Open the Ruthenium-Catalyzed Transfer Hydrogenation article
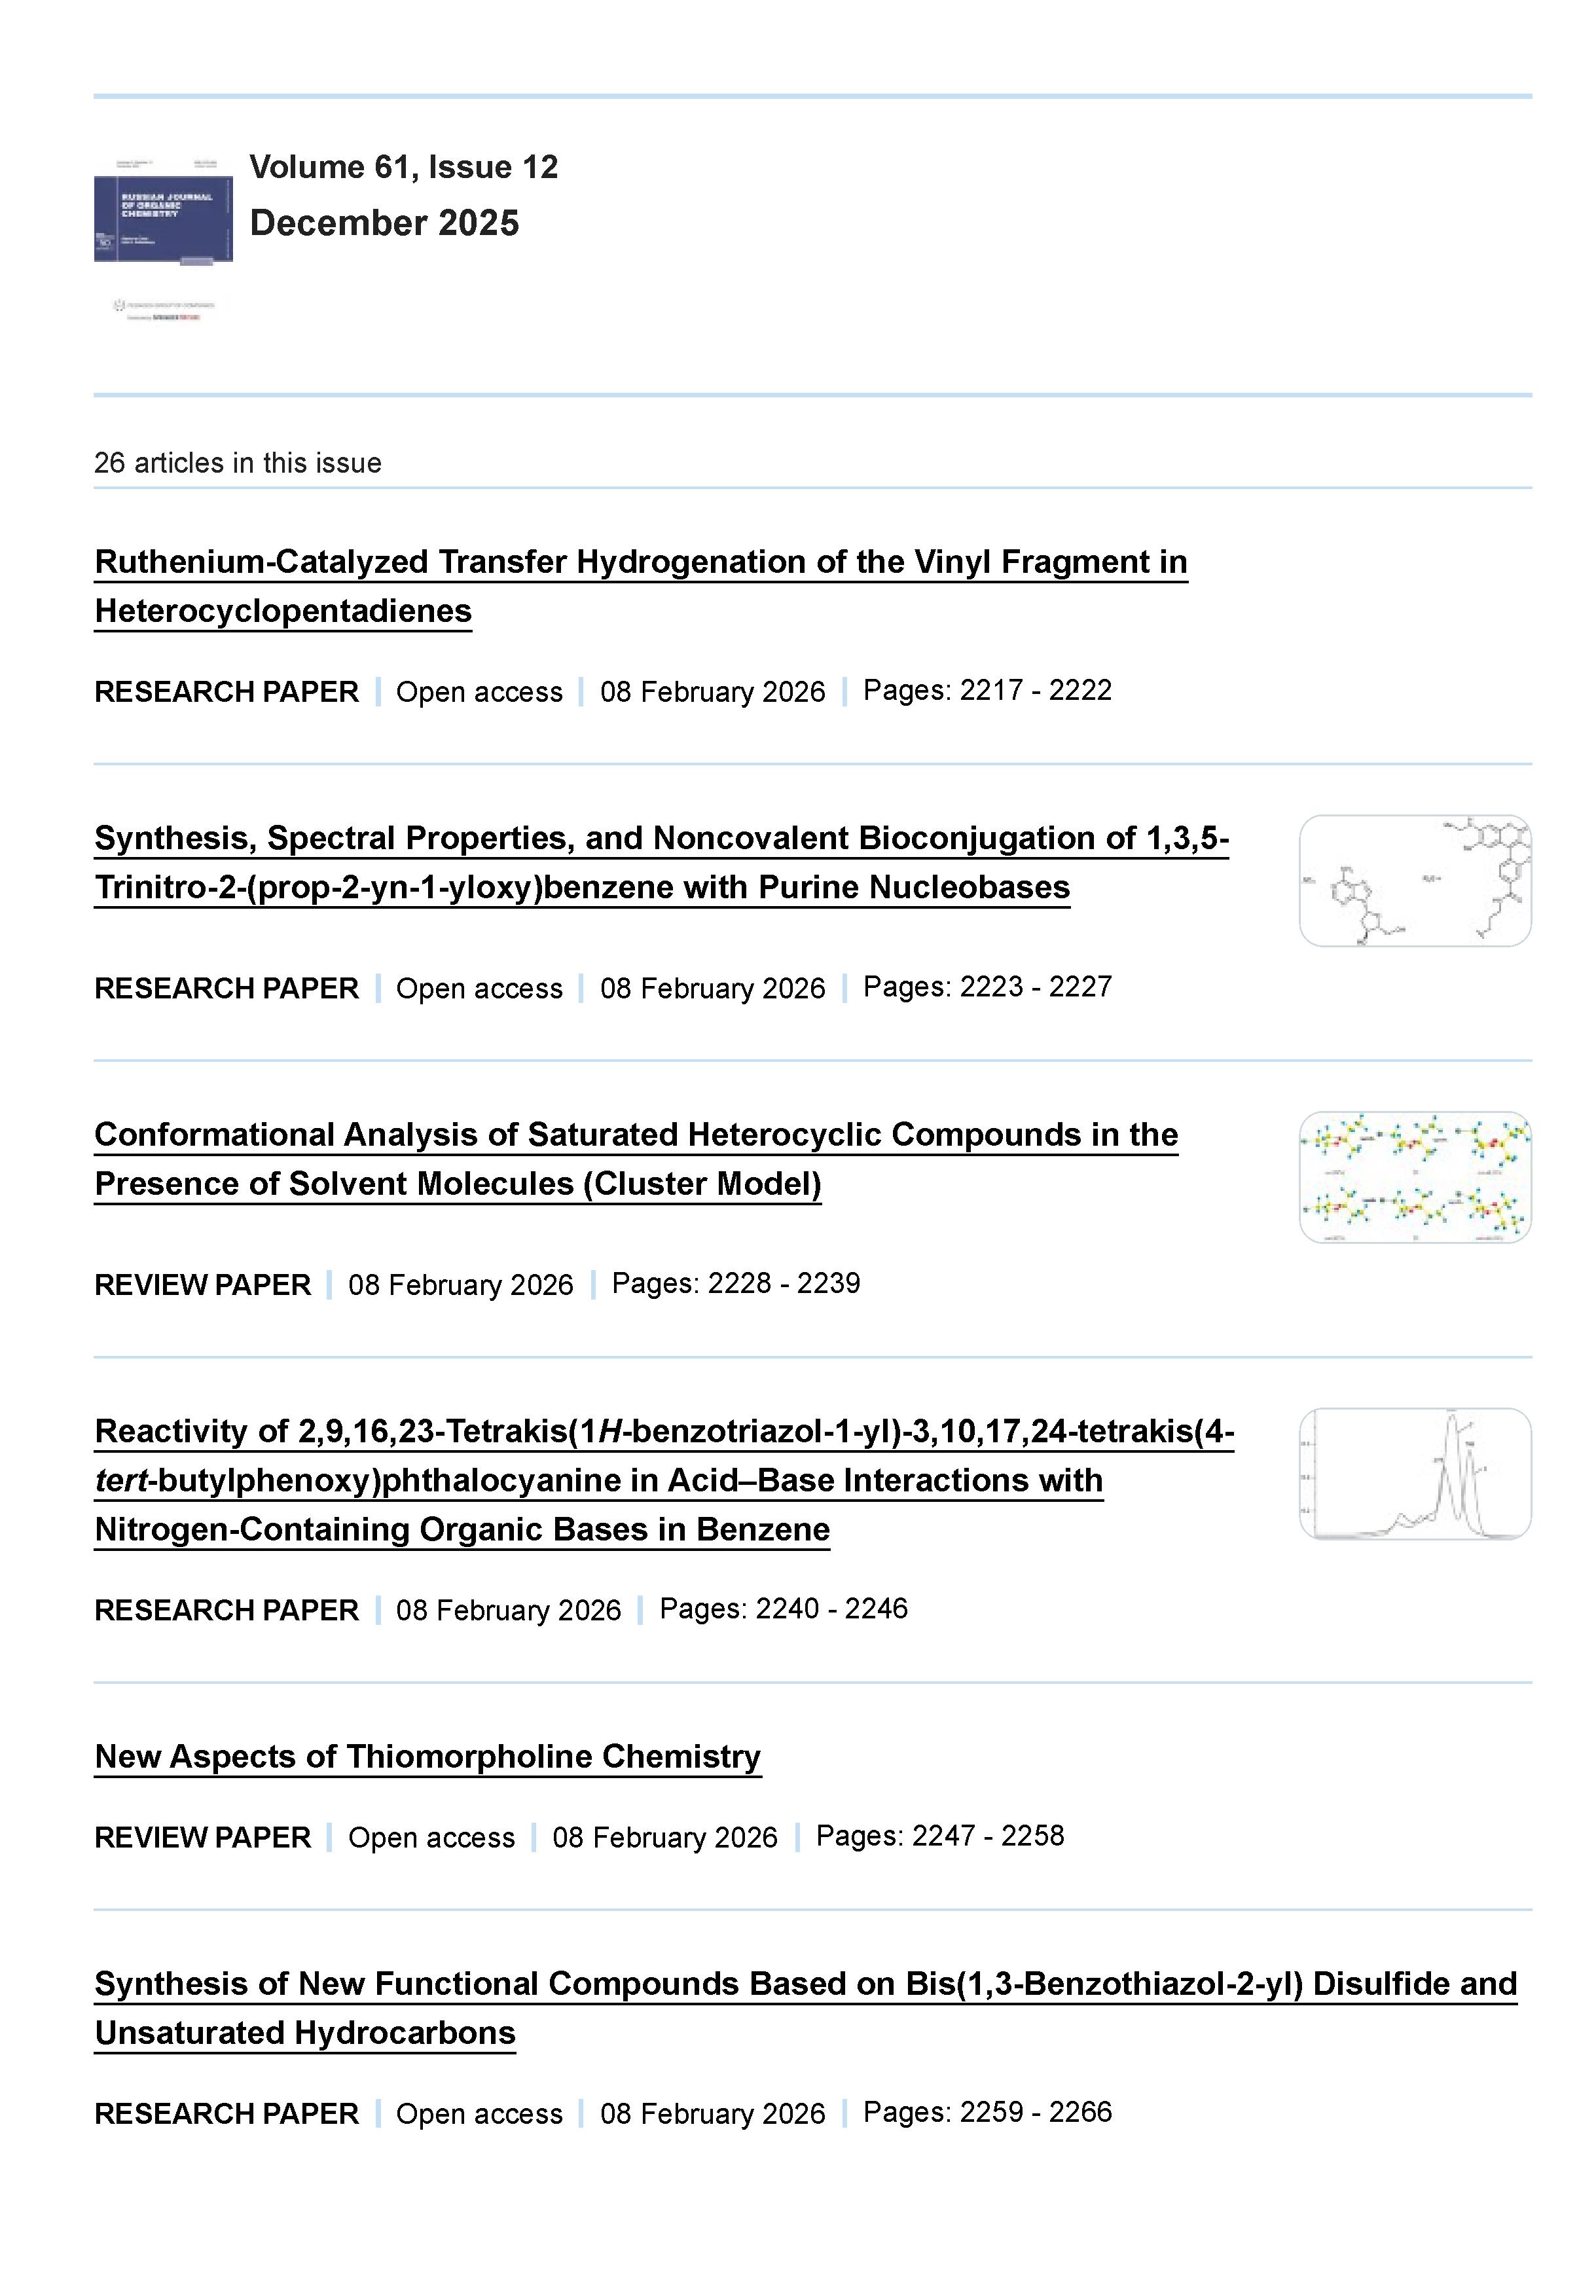Viewport: 1596px width, 2296px height. (640, 563)
